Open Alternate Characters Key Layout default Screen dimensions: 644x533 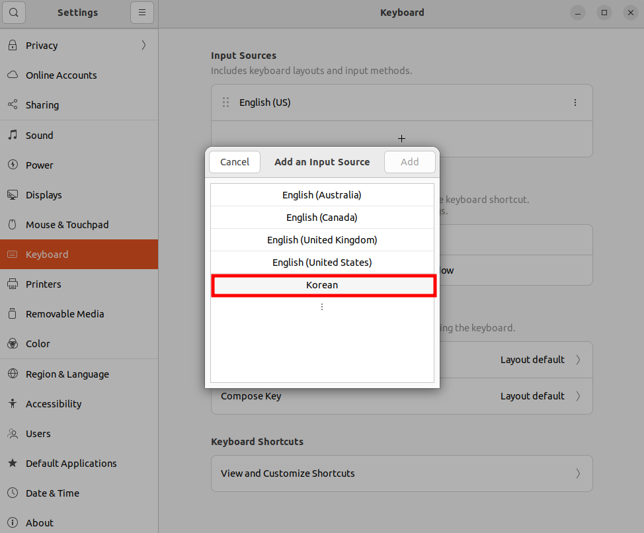click(402, 360)
